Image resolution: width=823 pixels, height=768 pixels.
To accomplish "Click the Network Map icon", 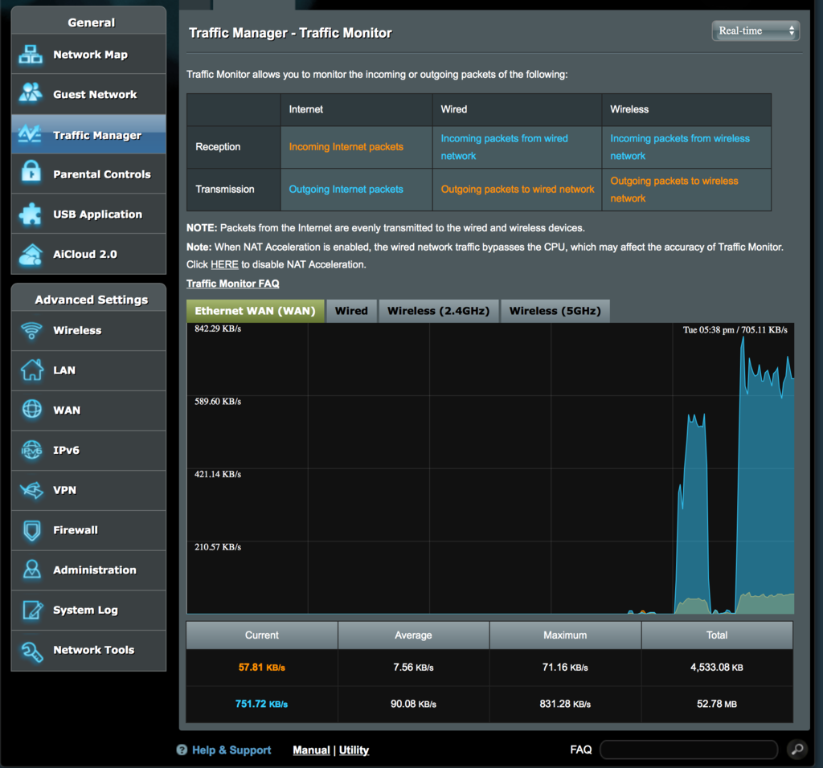I will (x=31, y=55).
